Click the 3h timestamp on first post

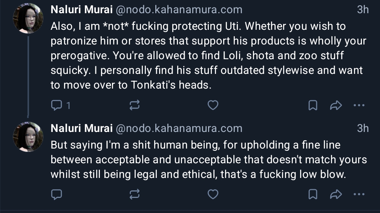[362, 10]
